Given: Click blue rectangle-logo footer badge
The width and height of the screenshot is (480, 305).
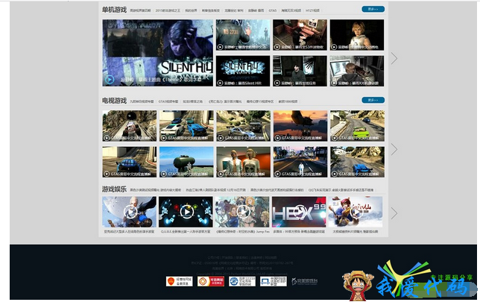Looking at the screenshot, I should tap(273, 281).
